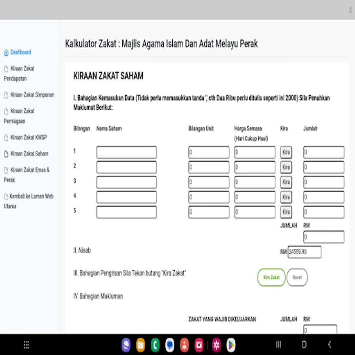Click Nama Saham field in row 3
The width and height of the screenshot is (355, 355).
pos(127,182)
